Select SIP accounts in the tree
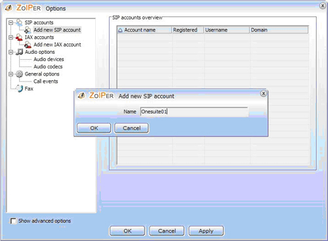The image size is (328, 241). click(x=39, y=22)
